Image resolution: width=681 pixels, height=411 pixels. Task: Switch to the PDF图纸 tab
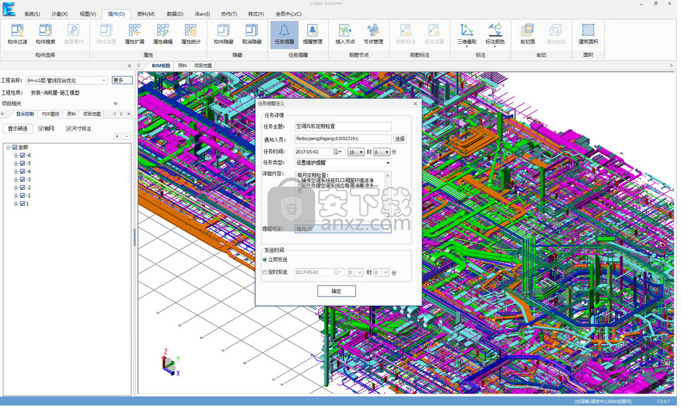(x=50, y=114)
